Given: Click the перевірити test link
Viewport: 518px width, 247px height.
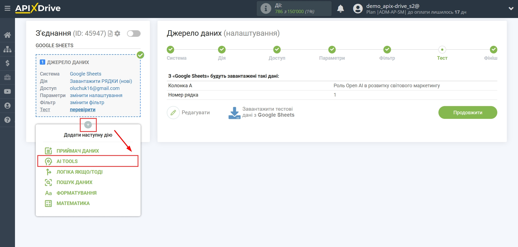Looking at the screenshot, I should point(83,109).
